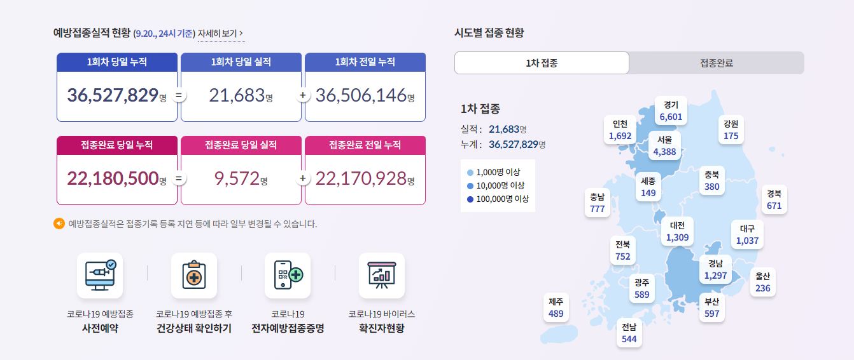Click the 부산 region label on map
This screenshot has width=854, height=360.
tap(711, 307)
